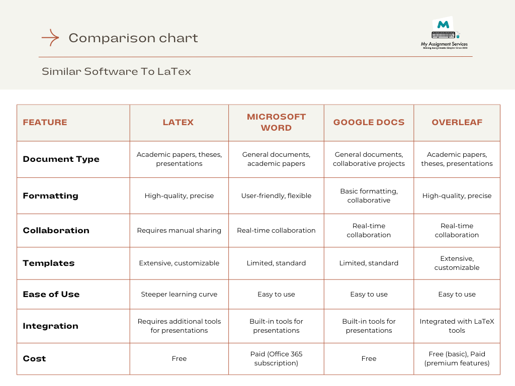The width and height of the screenshot is (515, 386).
Task: Select the "Integration" row label
Action: (51, 326)
